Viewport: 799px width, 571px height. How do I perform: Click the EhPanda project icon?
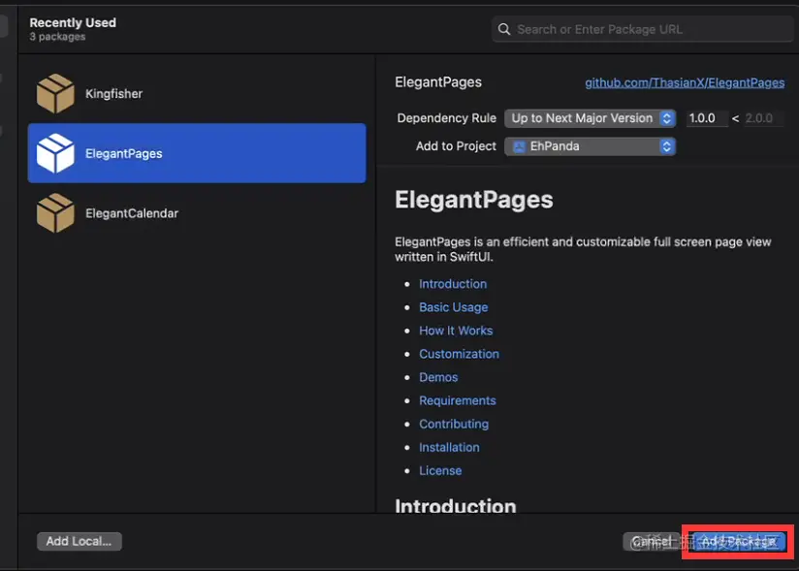(x=519, y=146)
